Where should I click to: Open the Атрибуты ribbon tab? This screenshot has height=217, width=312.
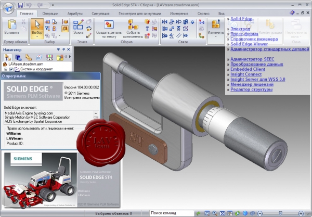pyautogui.click(x=75, y=14)
